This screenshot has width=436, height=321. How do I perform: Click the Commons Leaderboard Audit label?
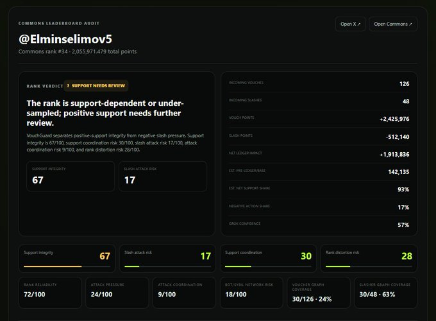click(59, 23)
